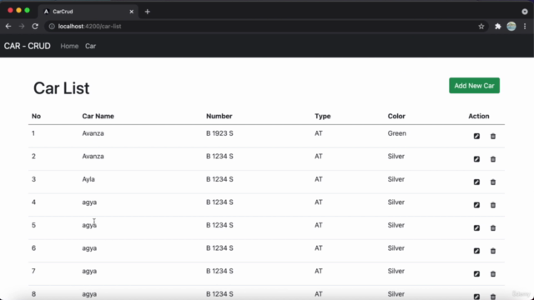The width and height of the screenshot is (534, 300).
Task: Delete the agya car in row 5
Action: pos(493,227)
